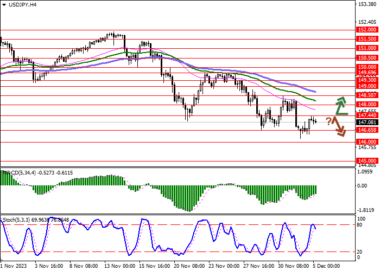Click the green upward arrow icon
The width and height of the screenshot is (380, 271).
coord(341,106)
